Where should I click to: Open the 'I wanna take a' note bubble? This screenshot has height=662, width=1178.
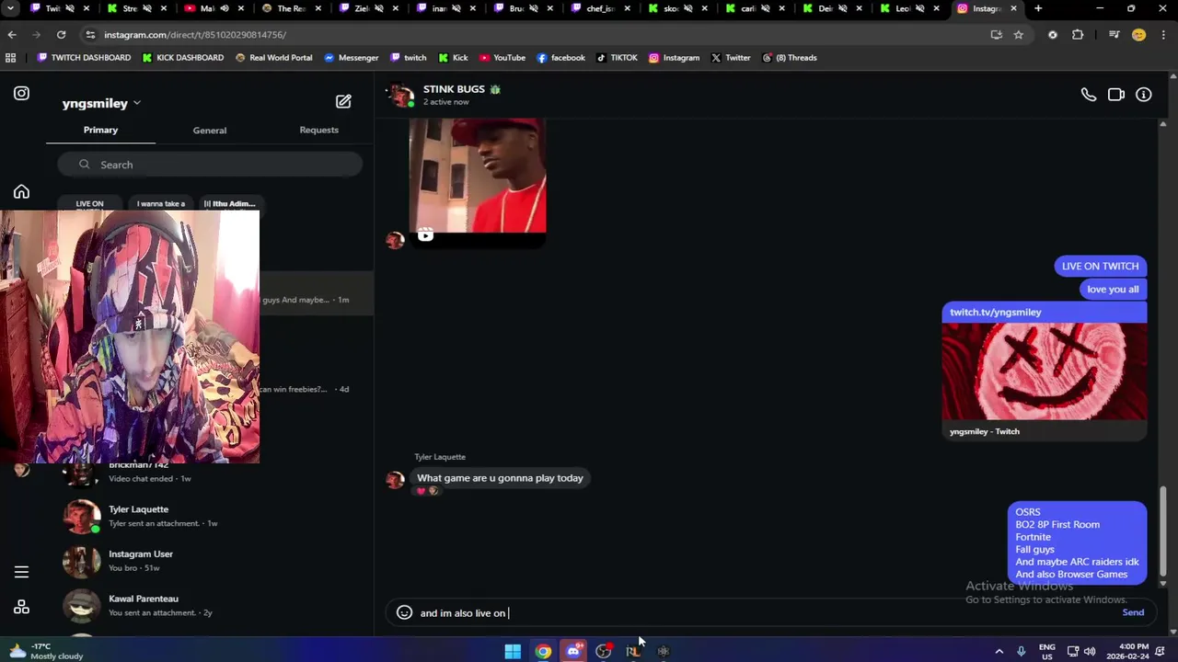click(161, 204)
